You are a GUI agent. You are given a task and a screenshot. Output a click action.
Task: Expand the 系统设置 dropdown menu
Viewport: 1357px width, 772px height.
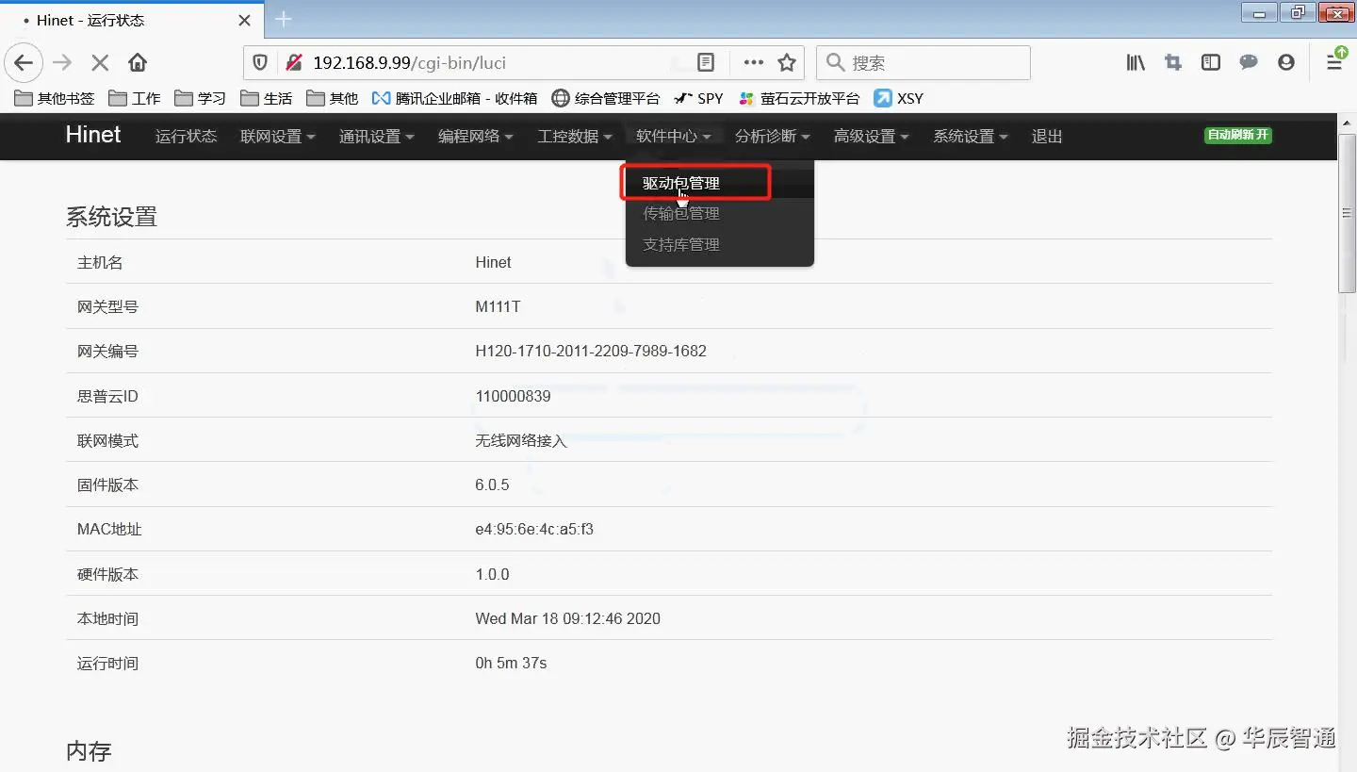[970, 137]
